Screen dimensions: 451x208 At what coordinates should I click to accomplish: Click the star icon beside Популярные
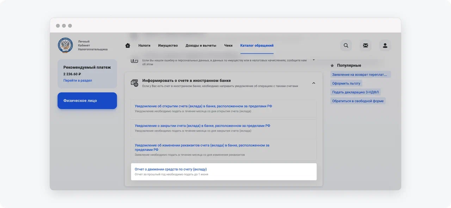click(x=332, y=66)
